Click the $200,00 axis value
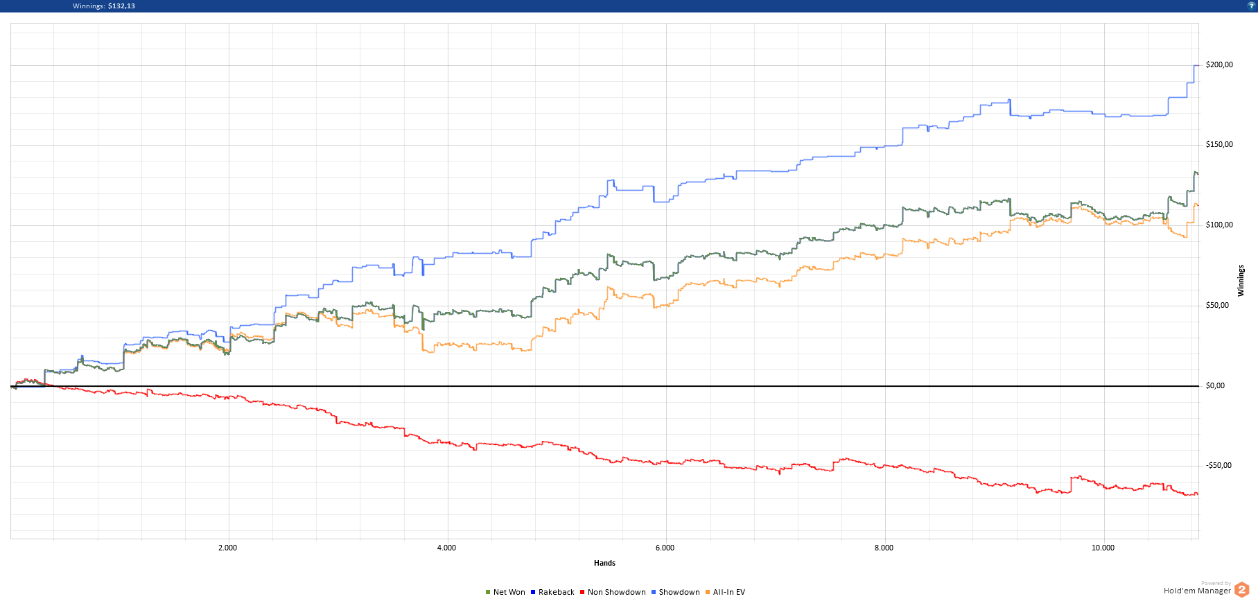Image resolution: width=1258 pixels, height=601 pixels. pos(1219,64)
